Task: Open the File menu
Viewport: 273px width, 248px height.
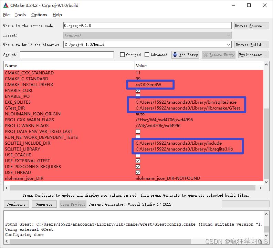Action: coord(6,15)
